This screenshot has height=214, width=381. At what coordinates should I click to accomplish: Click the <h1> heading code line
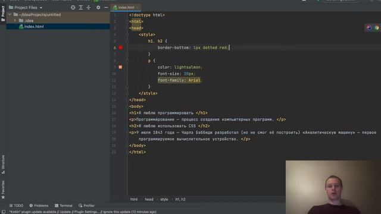[x=168, y=113]
